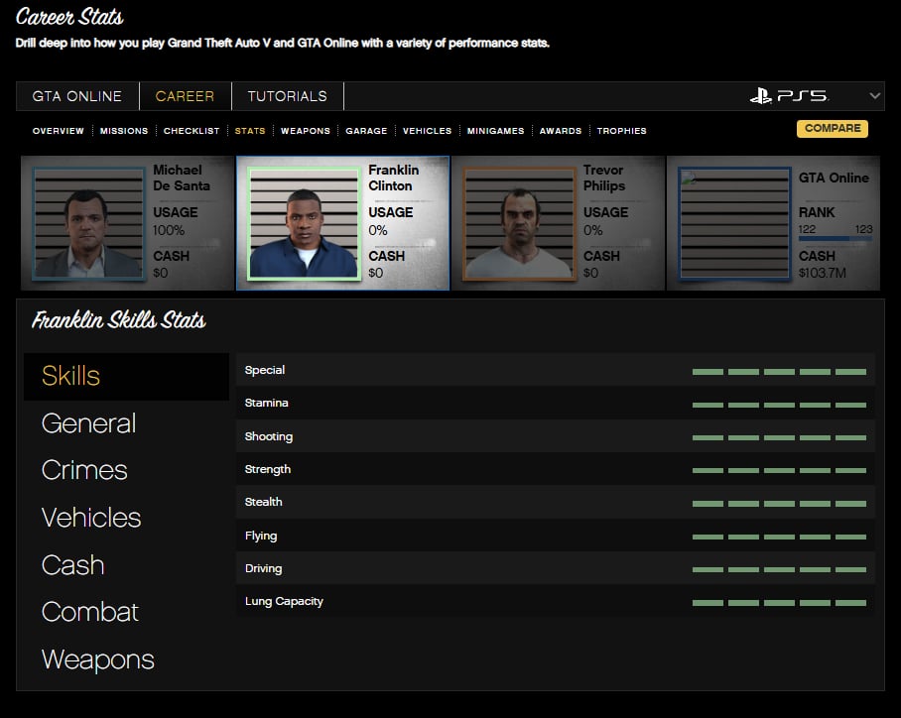Click the yellow COMPARE button

click(833, 128)
